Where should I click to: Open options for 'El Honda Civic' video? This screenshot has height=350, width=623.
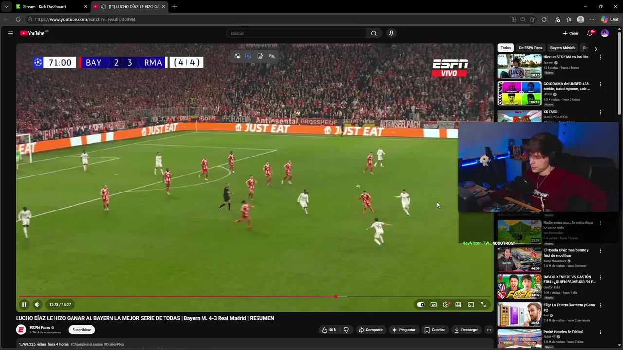coord(600,251)
